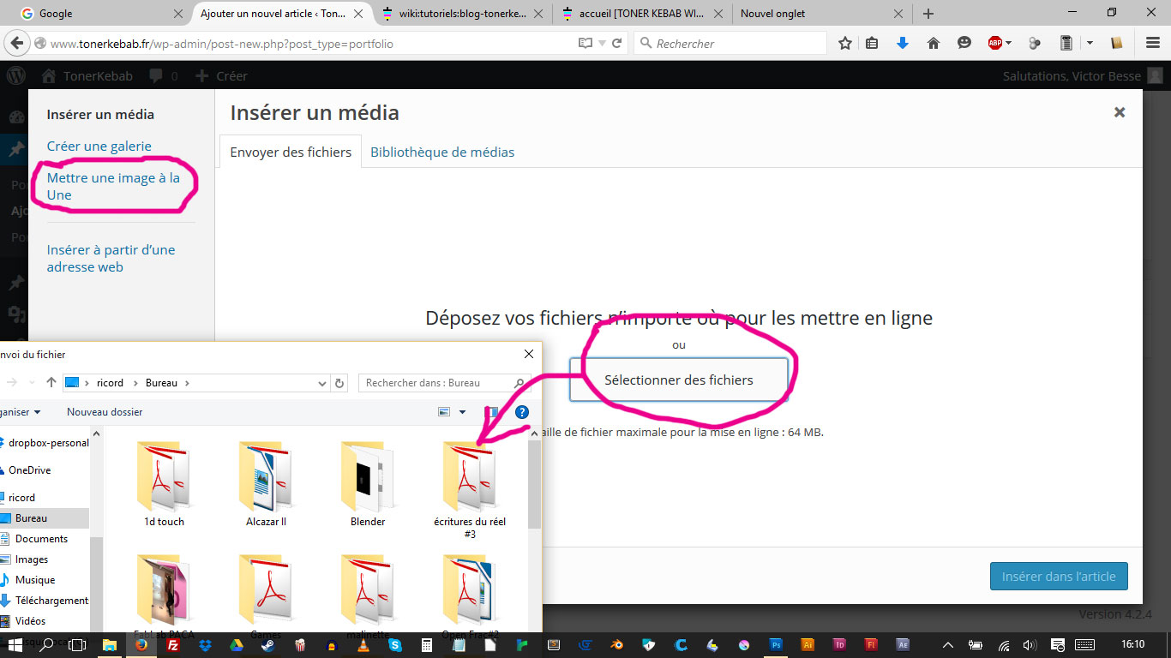
Task: Click the blue downloads arrow icon
Action: 902,44
